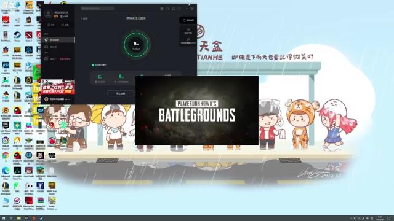Launch Dota 2 from the desktop
This screenshot has height=221, width=394.
[x=29, y=36]
